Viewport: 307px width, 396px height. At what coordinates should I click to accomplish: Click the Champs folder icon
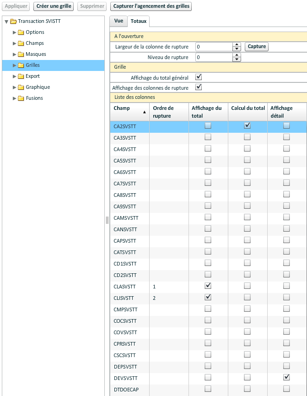click(21, 43)
